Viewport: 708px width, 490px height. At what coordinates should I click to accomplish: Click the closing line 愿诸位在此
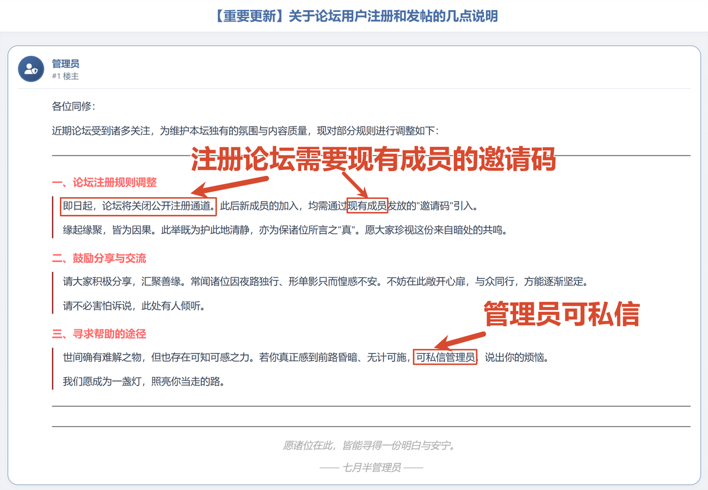[371, 446]
